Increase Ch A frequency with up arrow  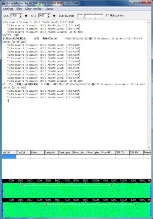pyautogui.click(x=21, y=15)
